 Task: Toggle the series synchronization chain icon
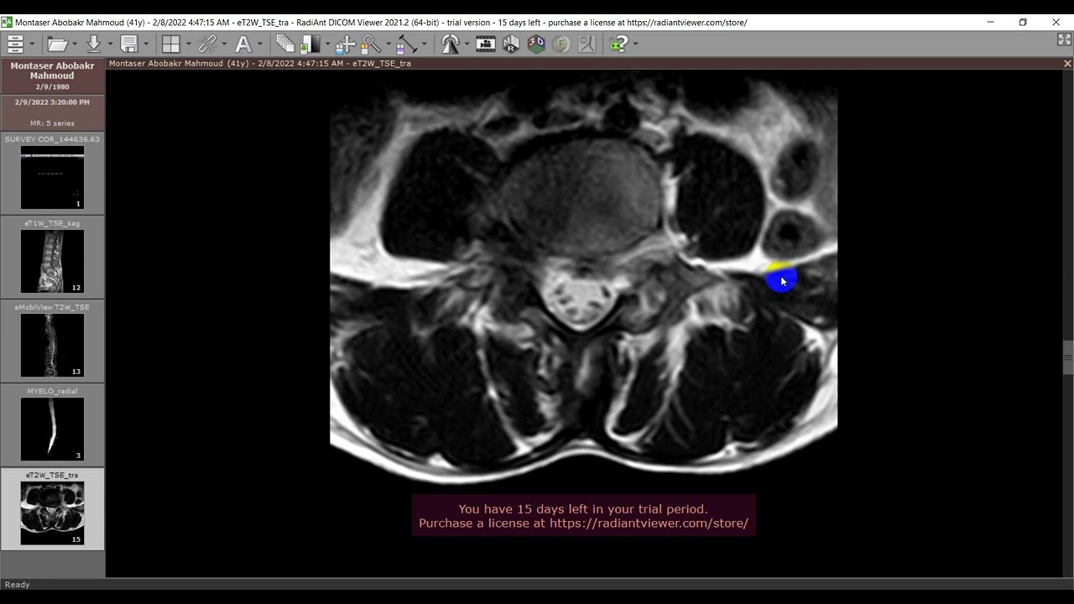pyautogui.click(x=207, y=44)
